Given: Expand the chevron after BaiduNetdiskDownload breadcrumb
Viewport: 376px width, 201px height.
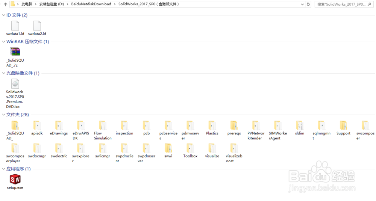Looking at the screenshot, I should point(115,4).
